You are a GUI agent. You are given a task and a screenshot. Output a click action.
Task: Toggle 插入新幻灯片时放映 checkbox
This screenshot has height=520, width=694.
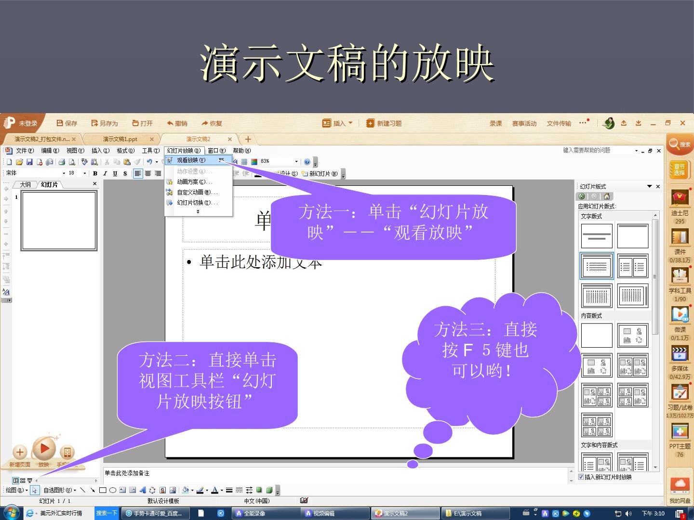tap(581, 477)
